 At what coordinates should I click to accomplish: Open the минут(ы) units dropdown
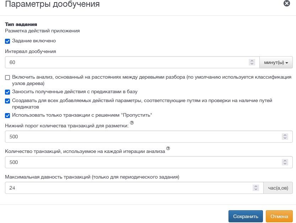tap(276, 62)
